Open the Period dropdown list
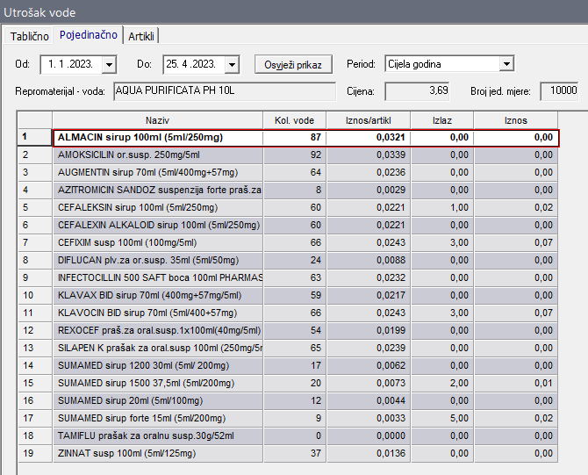This screenshot has width=588, height=475. click(506, 65)
